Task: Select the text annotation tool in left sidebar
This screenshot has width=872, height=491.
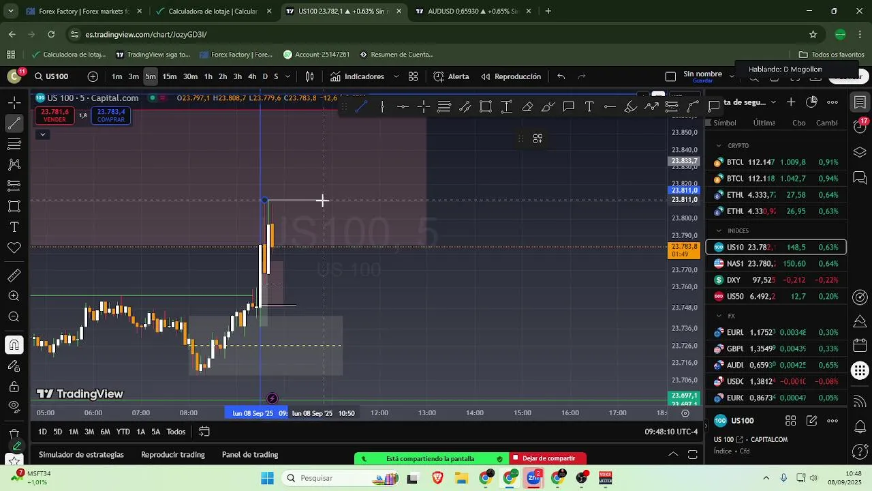Action: click(14, 227)
